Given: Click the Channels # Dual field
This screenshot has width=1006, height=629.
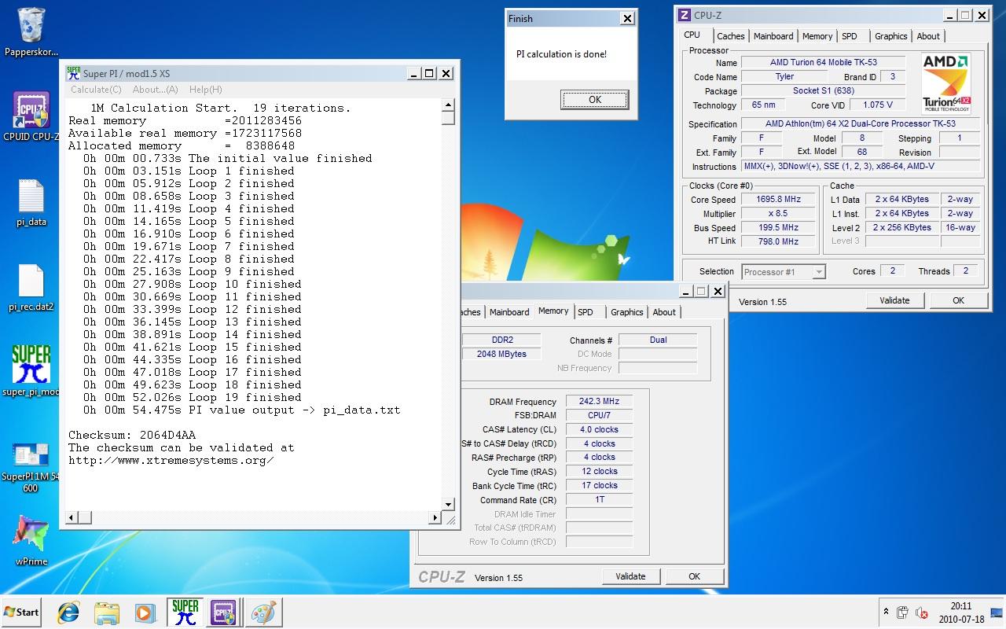Looking at the screenshot, I should pos(658,340).
